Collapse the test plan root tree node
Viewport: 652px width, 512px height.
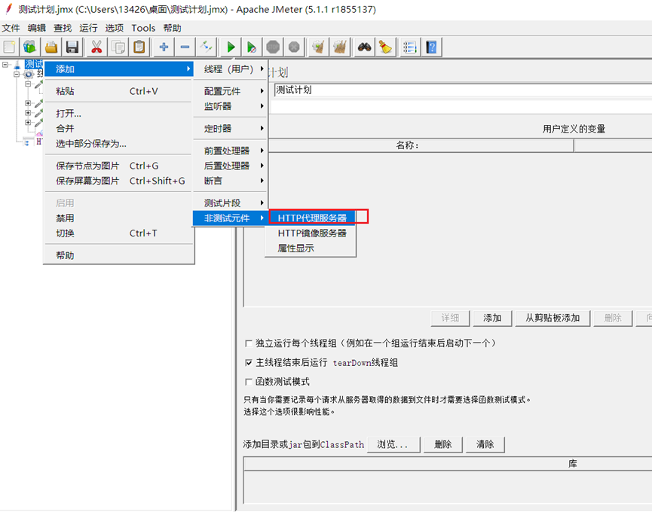pyautogui.click(x=5, y=65)
